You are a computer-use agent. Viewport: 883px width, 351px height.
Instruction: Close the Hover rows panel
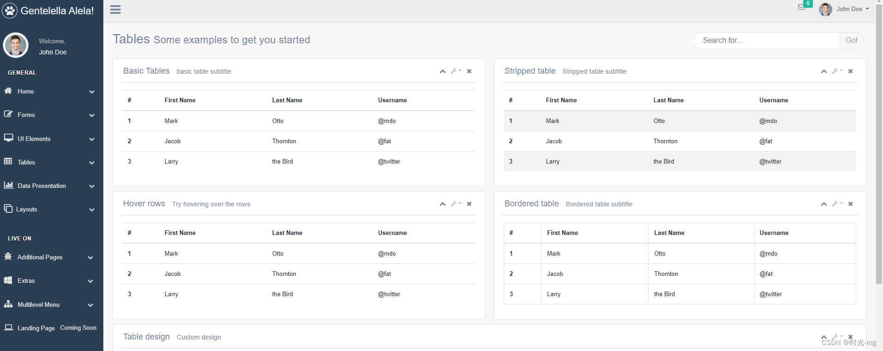[x=469, y=204]
